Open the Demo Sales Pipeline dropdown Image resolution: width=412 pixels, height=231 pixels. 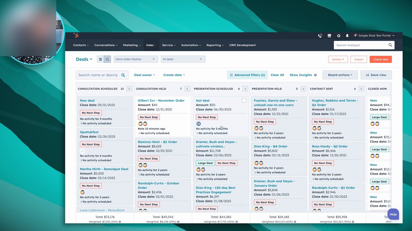tap(136, 59)
